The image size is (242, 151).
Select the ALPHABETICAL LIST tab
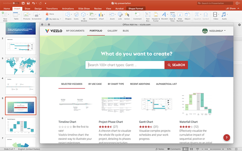coord(166,84)
